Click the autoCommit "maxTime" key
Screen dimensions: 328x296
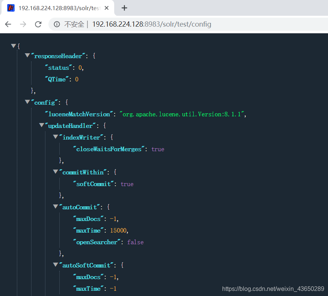coord(88,231)
